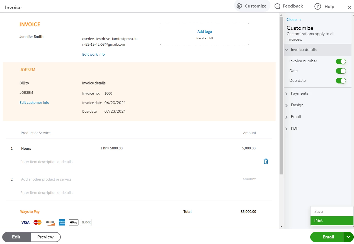Delete the Hours line item with trash icon

coord(266,161)
